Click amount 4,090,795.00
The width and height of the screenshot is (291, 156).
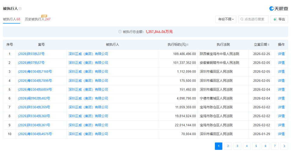tap(186, 99)
